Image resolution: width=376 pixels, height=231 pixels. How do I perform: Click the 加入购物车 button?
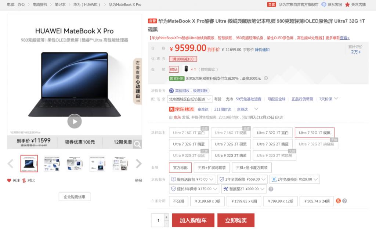(x=193, y=220)
